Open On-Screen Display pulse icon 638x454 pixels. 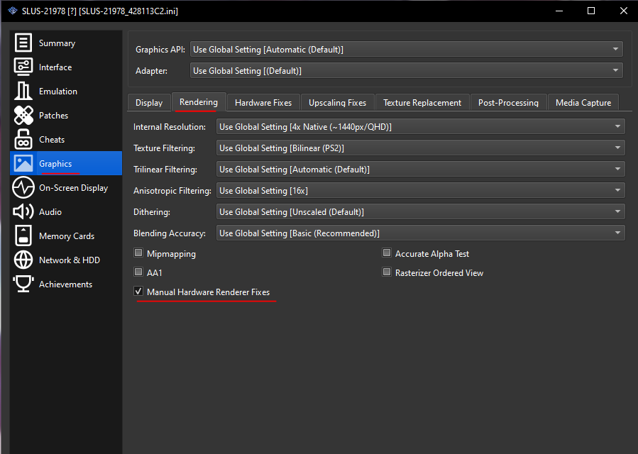[23, 187]
